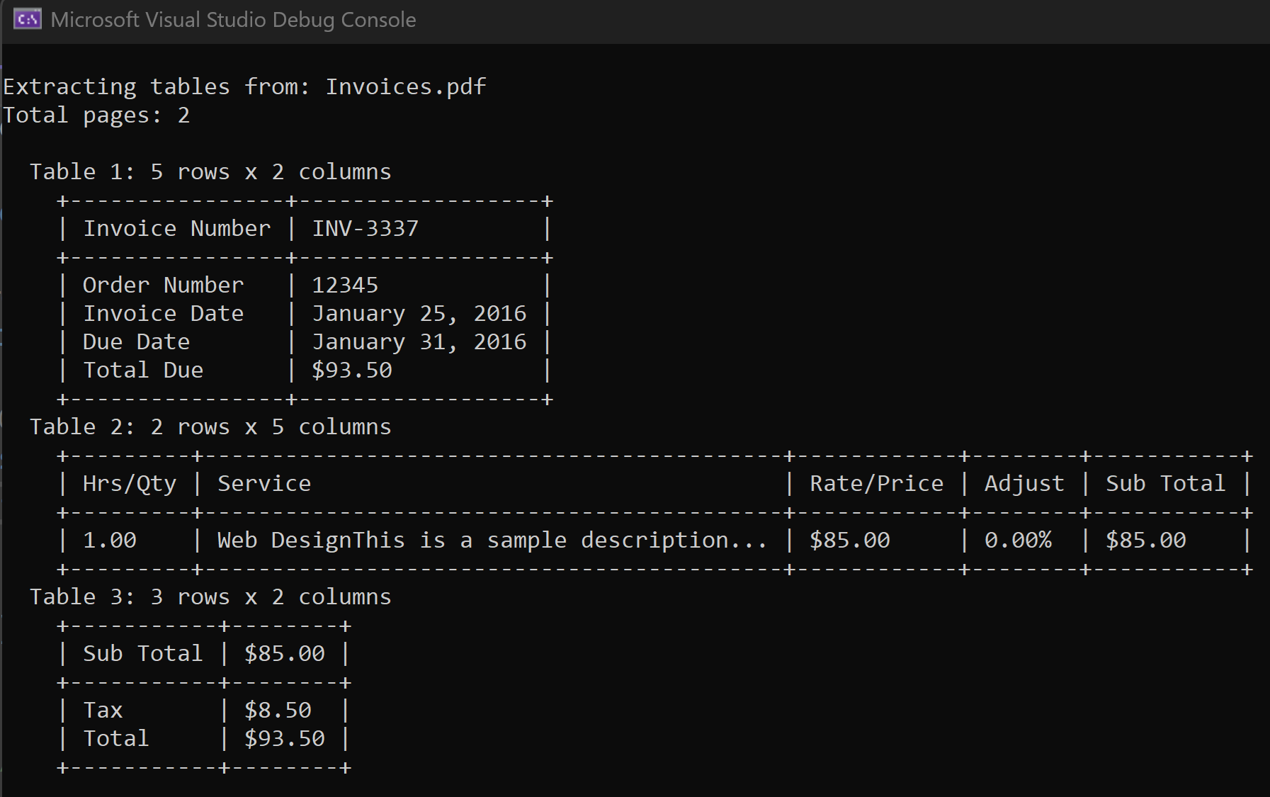Click the 'Table 1: 5 rows x 2 columns' heading
1270x797 pixels.
click(x=210, y=171)
